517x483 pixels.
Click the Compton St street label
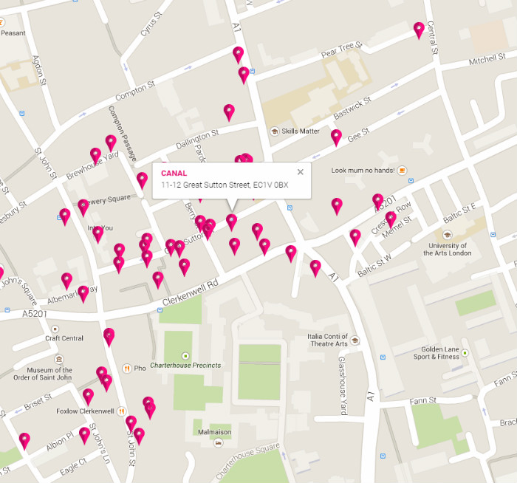point(135,91)
